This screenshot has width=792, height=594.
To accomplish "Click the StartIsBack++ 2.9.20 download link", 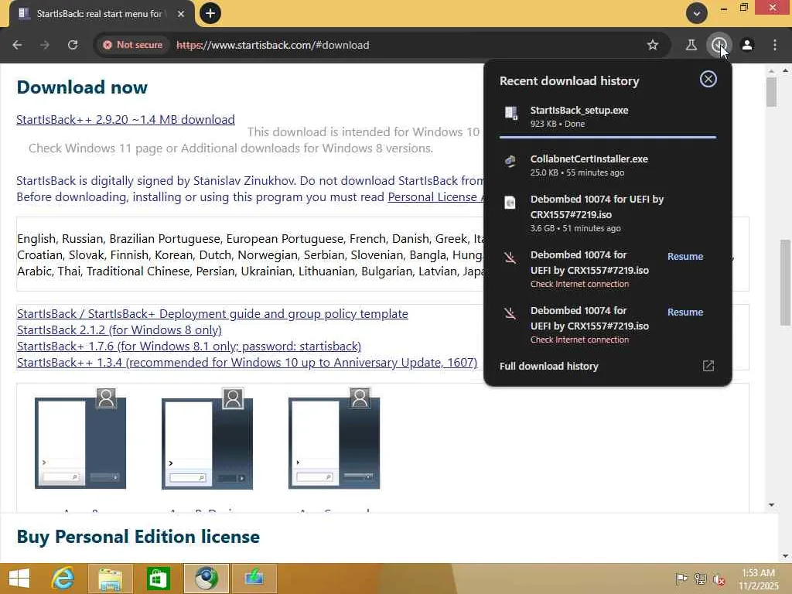I will click(125, 120).
